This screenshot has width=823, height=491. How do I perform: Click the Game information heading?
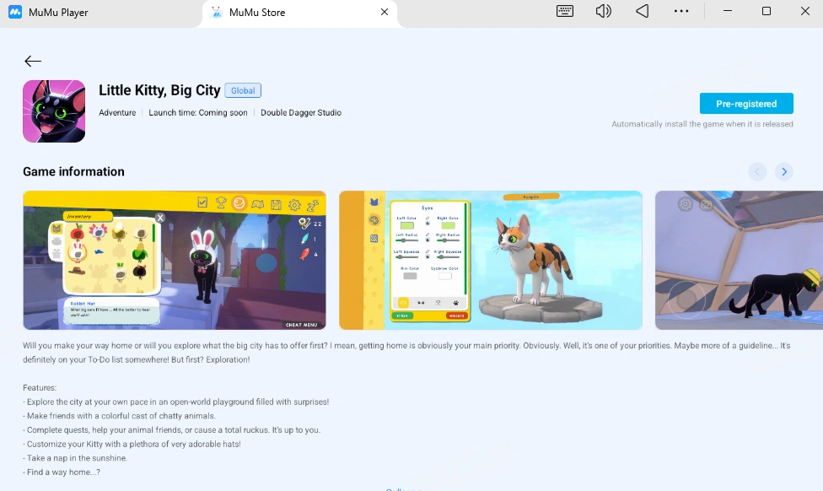pos(73,172)
